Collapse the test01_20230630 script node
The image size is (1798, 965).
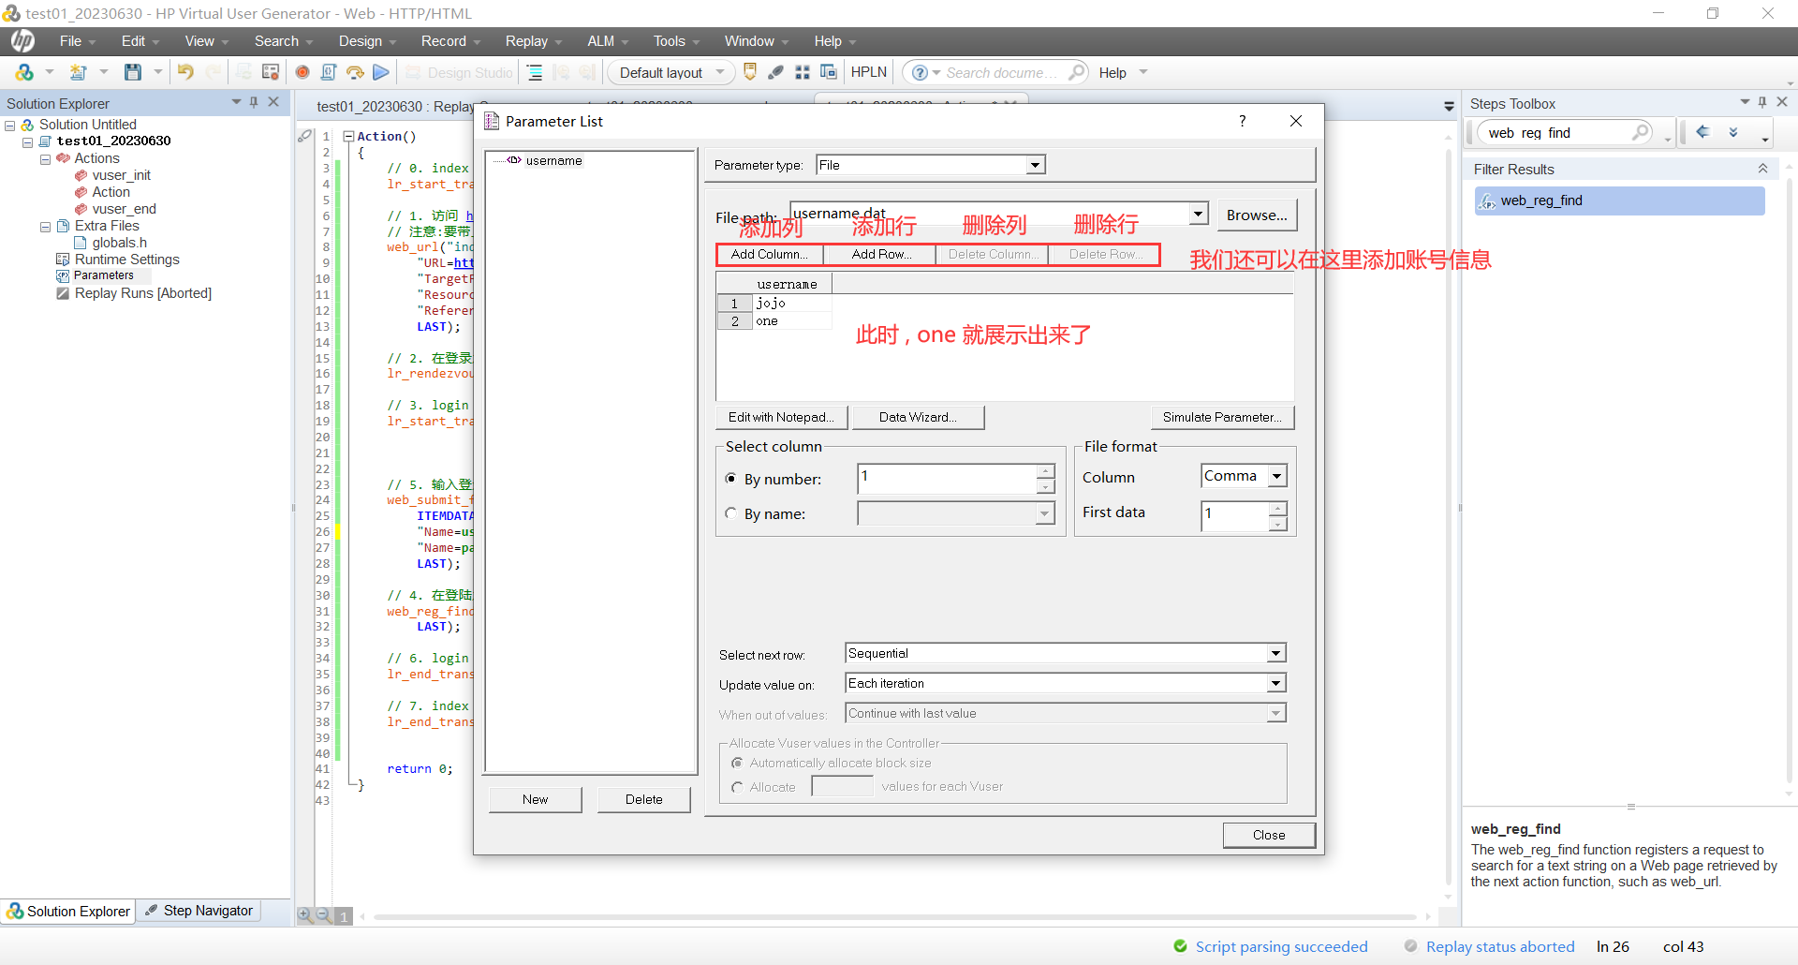point(28,142)
